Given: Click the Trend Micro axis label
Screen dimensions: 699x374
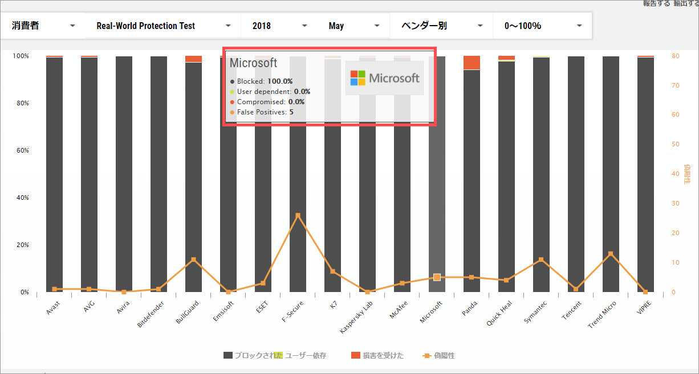Looking at the screenshot, I should (x=602, y=314).
